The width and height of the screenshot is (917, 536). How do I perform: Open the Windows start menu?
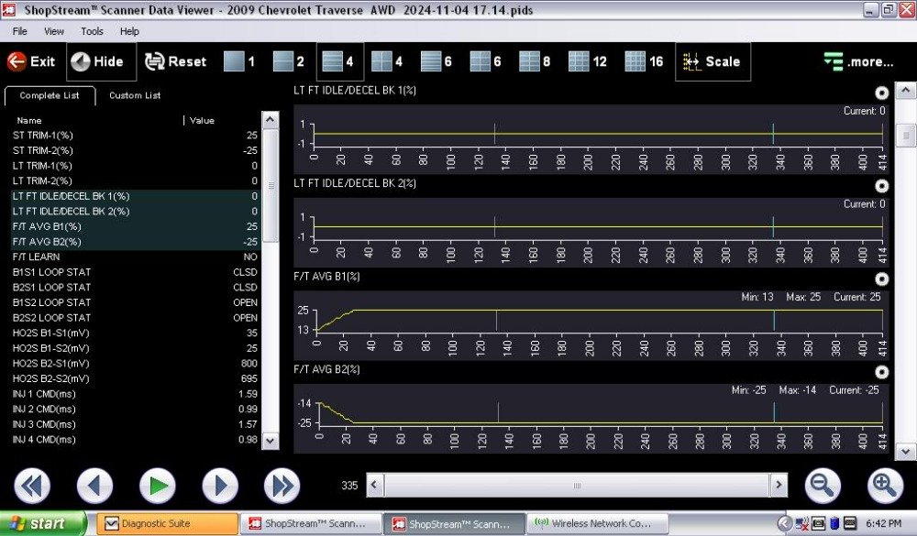[x=42, y=523]
